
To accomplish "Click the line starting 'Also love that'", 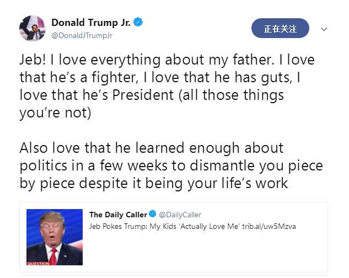I will [x=152, y=148].
